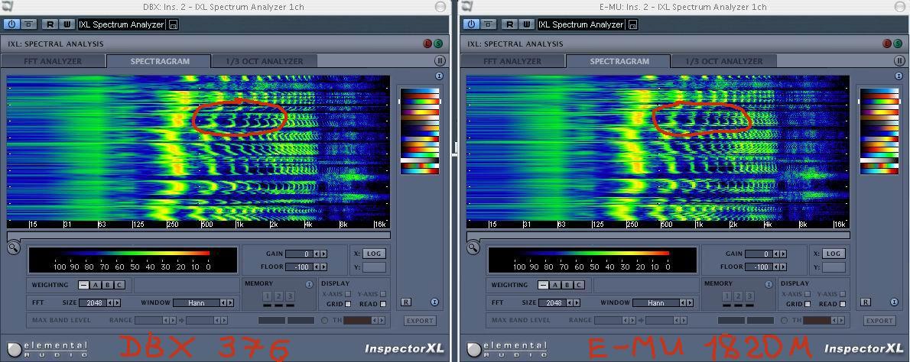Click the EXPORT button in DBX window
The image size is (910, 362).
coord(420,321)
